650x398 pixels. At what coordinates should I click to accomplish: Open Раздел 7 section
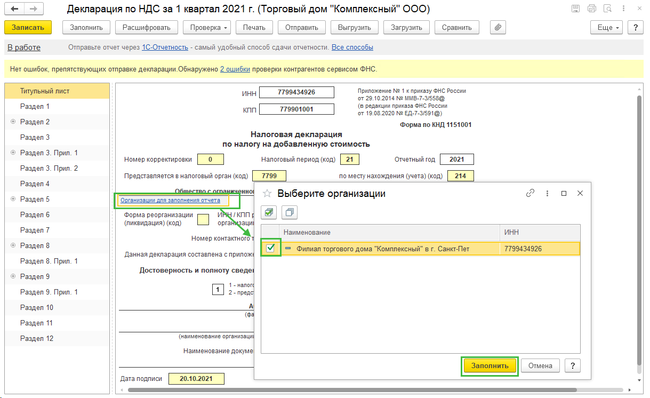(x=57, y=230)
